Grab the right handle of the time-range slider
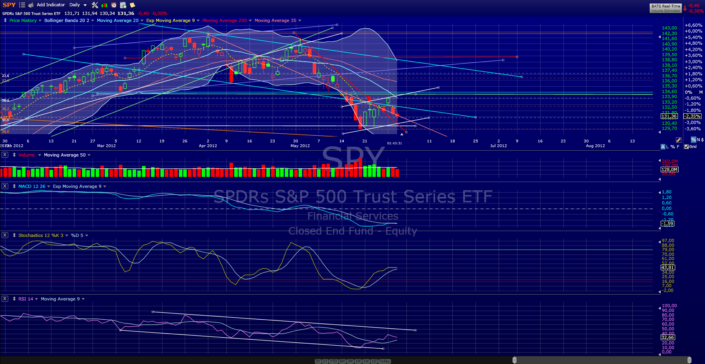The height and width of the screenshot is (364, 705). (689, 360)
